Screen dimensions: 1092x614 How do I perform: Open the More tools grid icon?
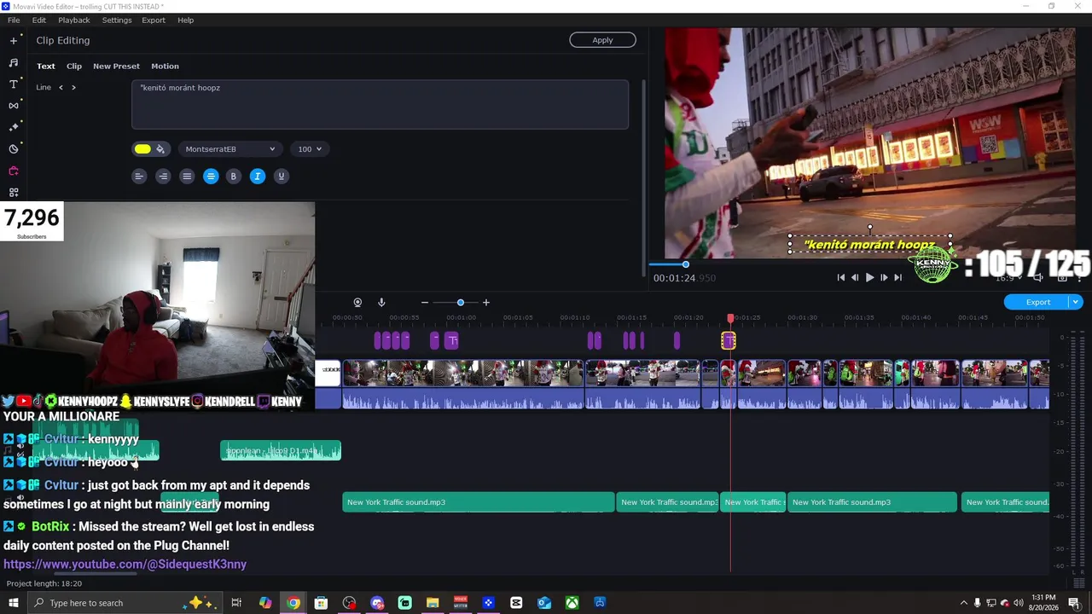tap(14, 193)
